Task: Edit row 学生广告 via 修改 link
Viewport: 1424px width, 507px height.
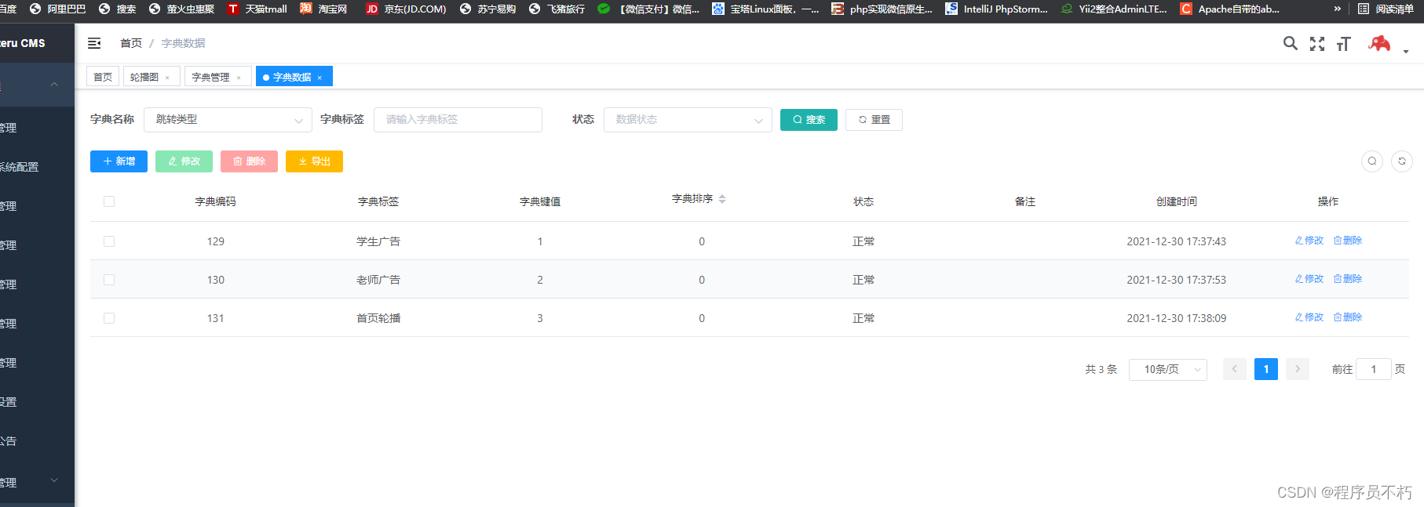Action: [x=1309, y=241]
